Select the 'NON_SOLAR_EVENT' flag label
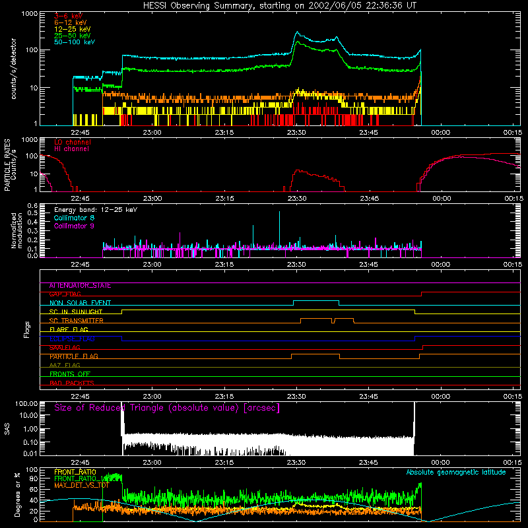Image resolution: width=528 pixels, height=528 pixels. [x=80, y=303]
